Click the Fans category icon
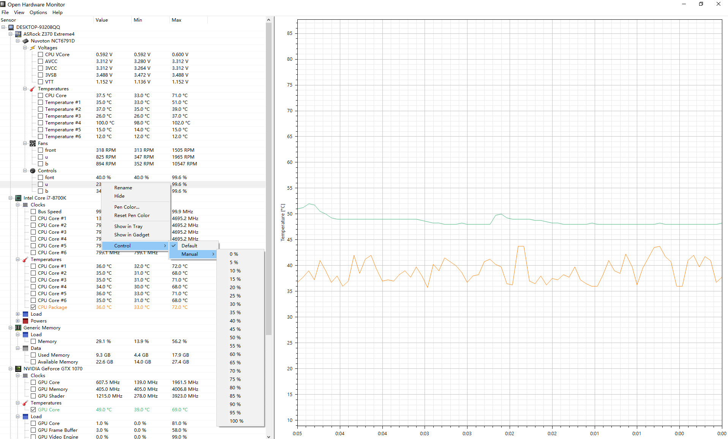 (33, 143)
